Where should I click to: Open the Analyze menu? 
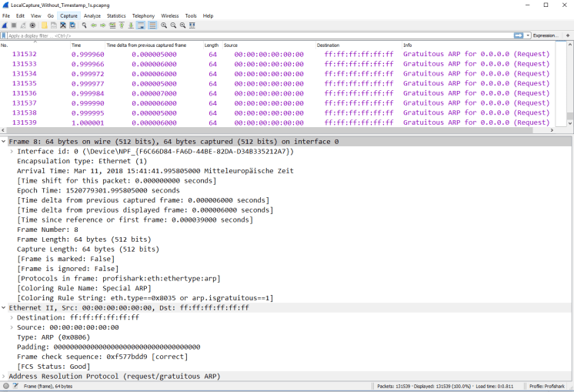tap(92, 15)
